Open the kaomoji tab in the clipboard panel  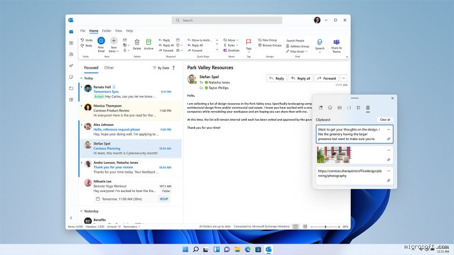[x=349, y=108]
